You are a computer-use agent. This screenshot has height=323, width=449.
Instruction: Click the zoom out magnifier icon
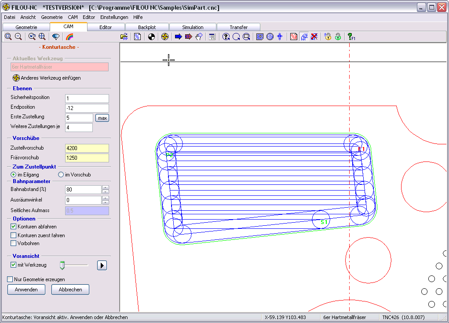tap(18, 37)
